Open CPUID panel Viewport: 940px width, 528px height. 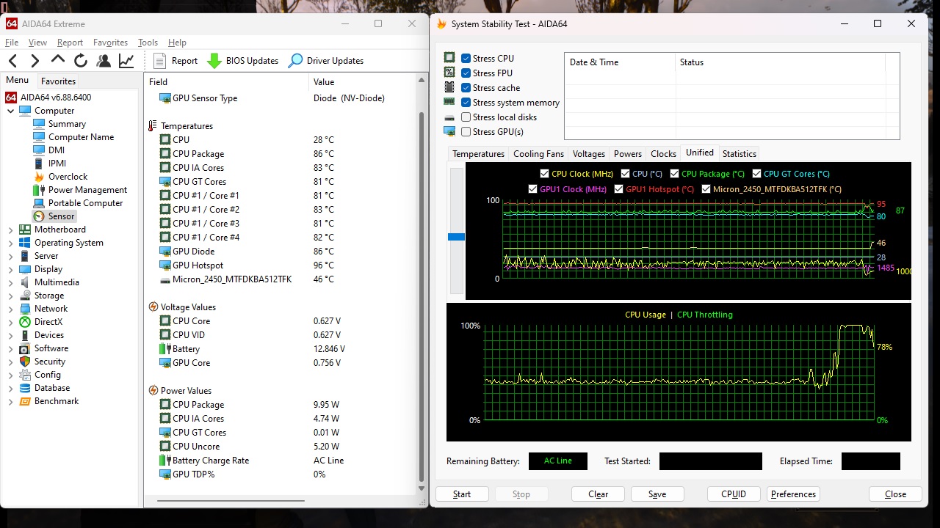(x=734, y=494)
